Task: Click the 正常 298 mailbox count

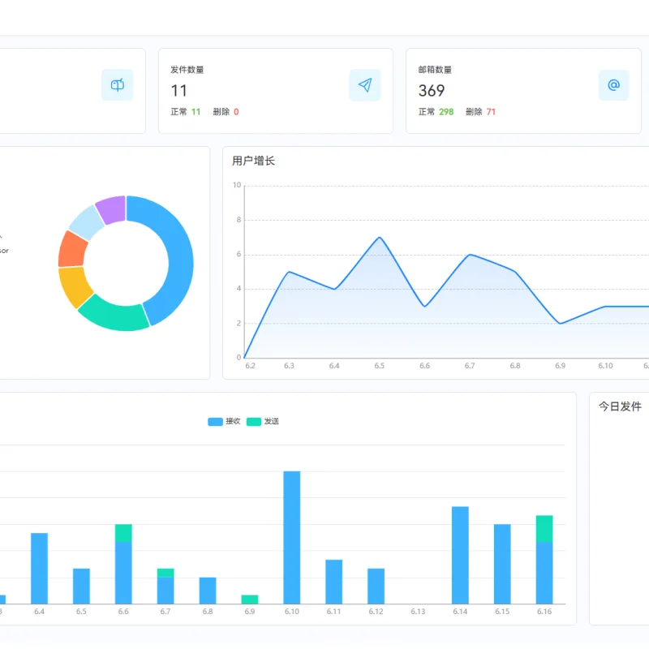Action: click(436, 112)
